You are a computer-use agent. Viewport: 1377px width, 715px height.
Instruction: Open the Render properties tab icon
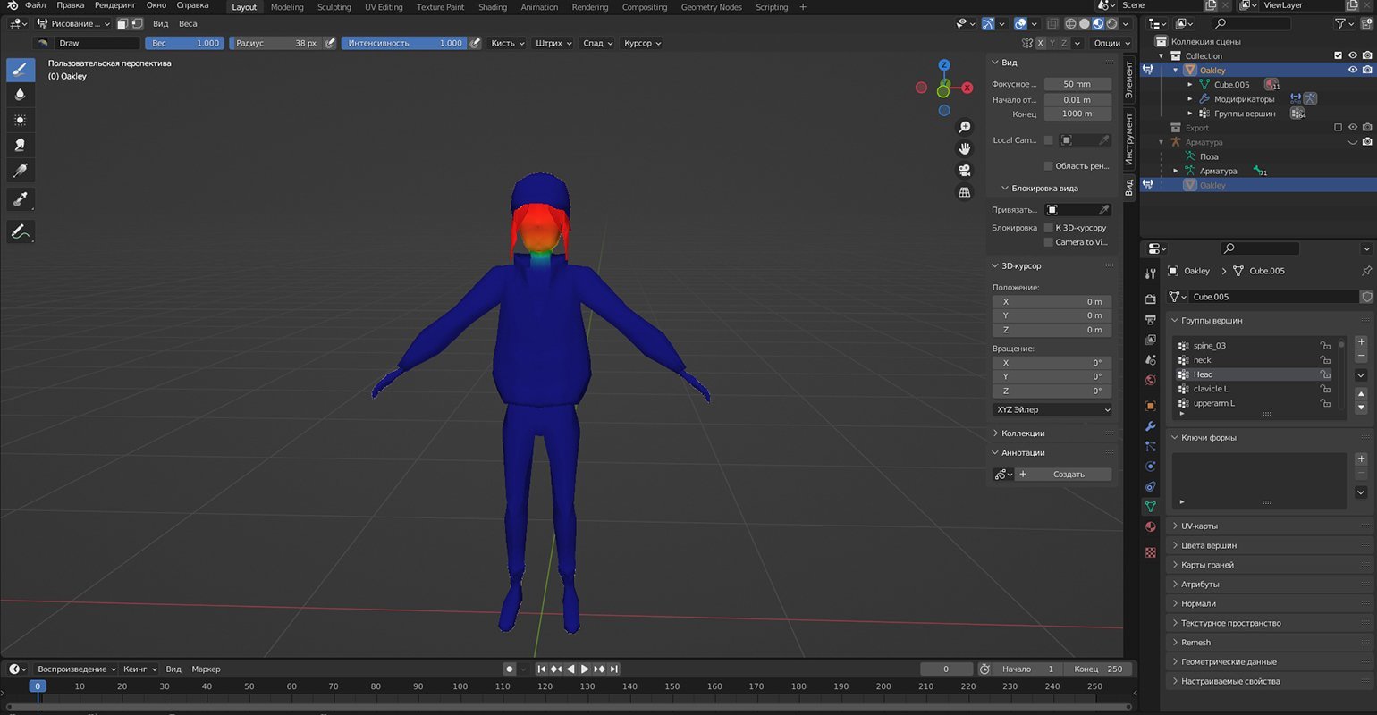coord(1151,298)
